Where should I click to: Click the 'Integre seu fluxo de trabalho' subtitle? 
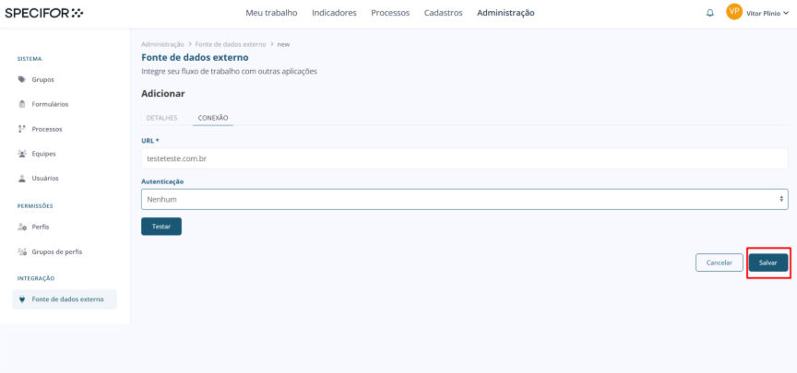click(230, 72)
